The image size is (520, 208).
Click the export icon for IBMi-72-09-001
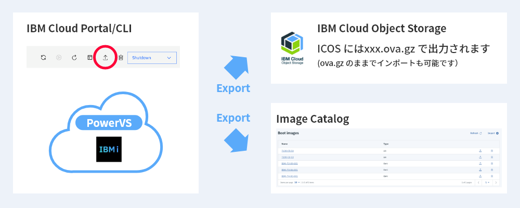click(480, 163)
